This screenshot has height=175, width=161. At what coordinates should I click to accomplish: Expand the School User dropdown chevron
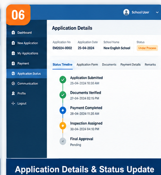pyautogui.click(x=157, y=12)
